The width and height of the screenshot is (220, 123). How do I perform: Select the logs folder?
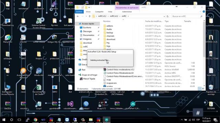(108, 46)
